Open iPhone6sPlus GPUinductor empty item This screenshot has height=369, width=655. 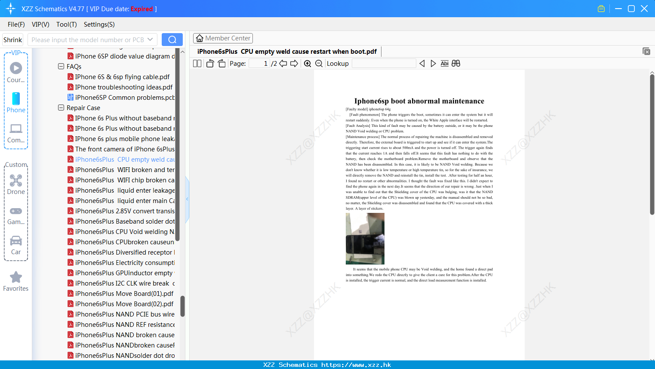click(121, 273)
